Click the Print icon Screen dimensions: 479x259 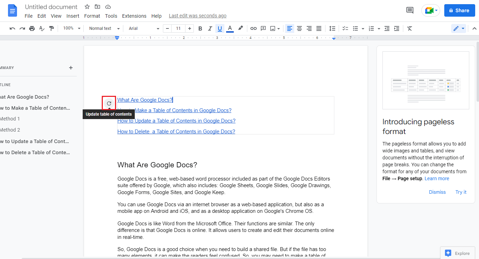(32, 28)
